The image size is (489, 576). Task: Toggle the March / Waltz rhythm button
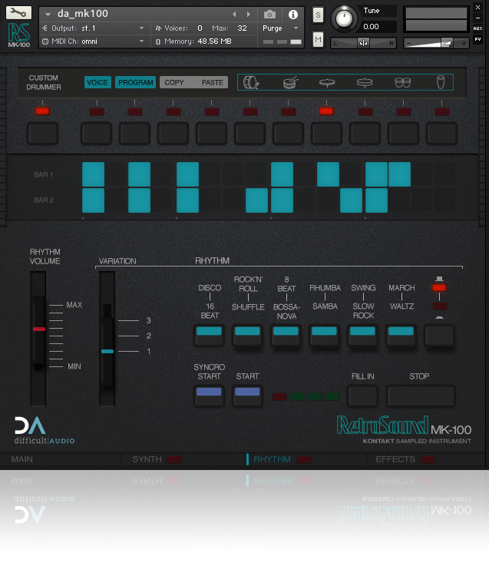click(x=401, y=335)
